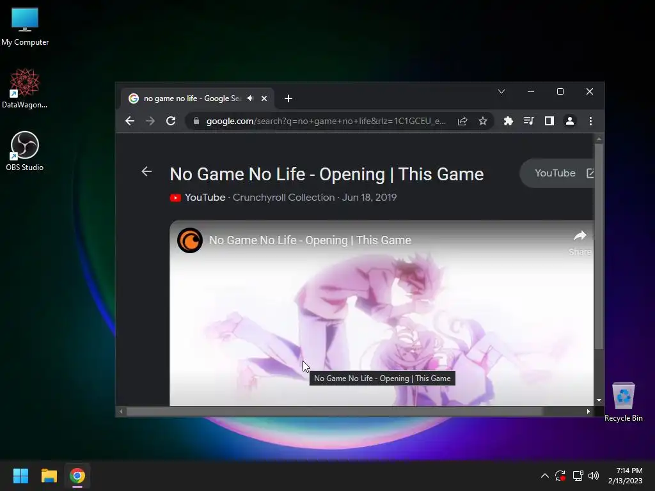Mute tab via speaker icon on tab
Screen dimensions: 655x491
tap(251, 98)
